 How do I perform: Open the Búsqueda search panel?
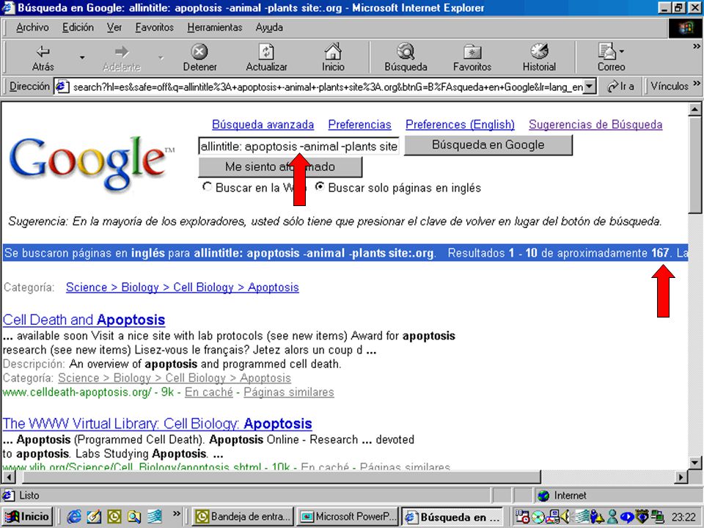(x=406, y=57)
